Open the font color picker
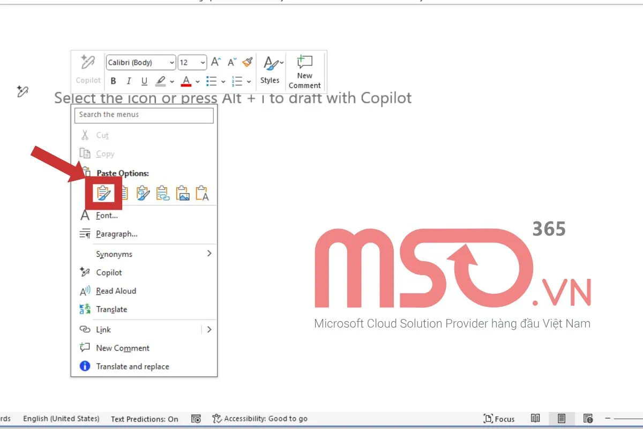 click(187, 81)
